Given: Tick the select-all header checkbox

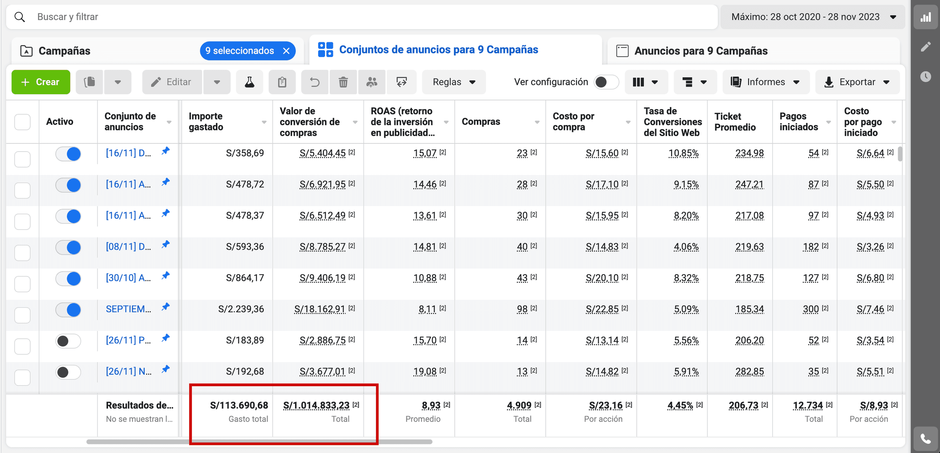Looking at the screenshot, I should tap(22, 122).
